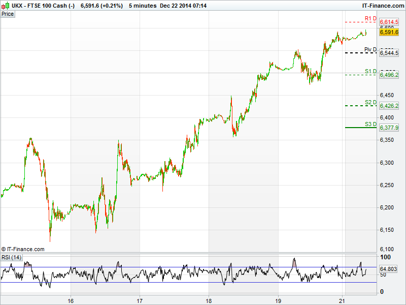Click the RSI value box 64,803
Screen dimensions: 406x305
[388, 269]
